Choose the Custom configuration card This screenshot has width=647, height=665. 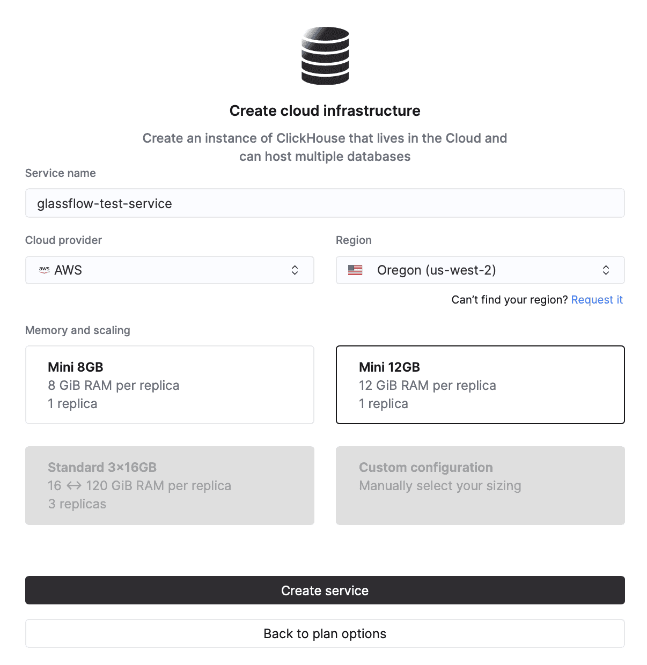pyautogui.click(x=480, y=485)
